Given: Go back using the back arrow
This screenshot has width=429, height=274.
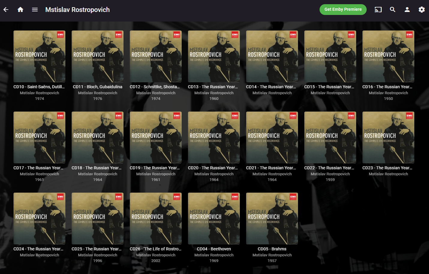Looking at the screenshot, I should (x=6, y=10).
